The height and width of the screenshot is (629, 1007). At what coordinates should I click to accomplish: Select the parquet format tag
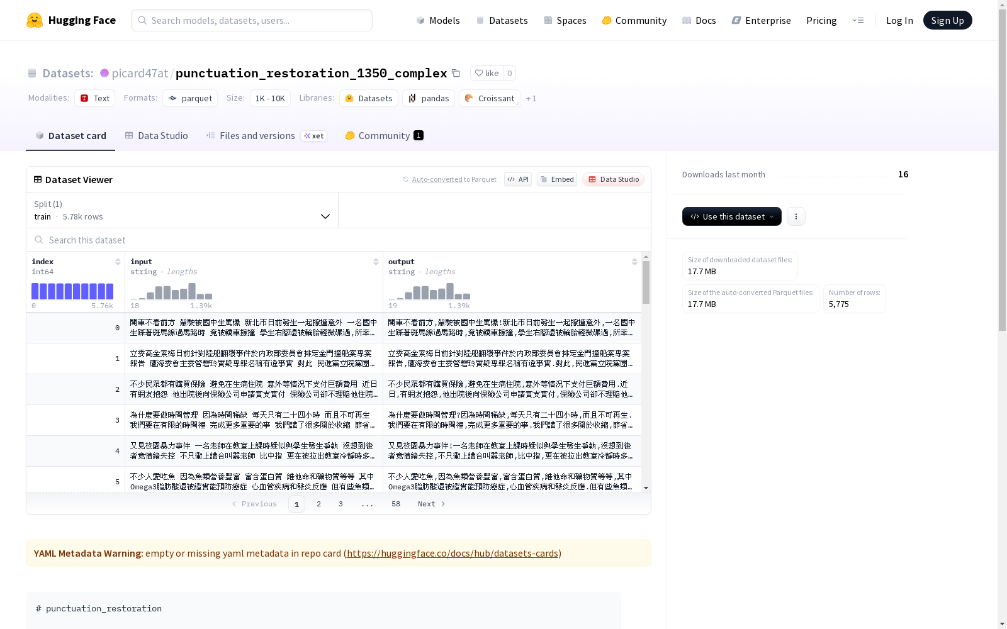coord(190,98)
